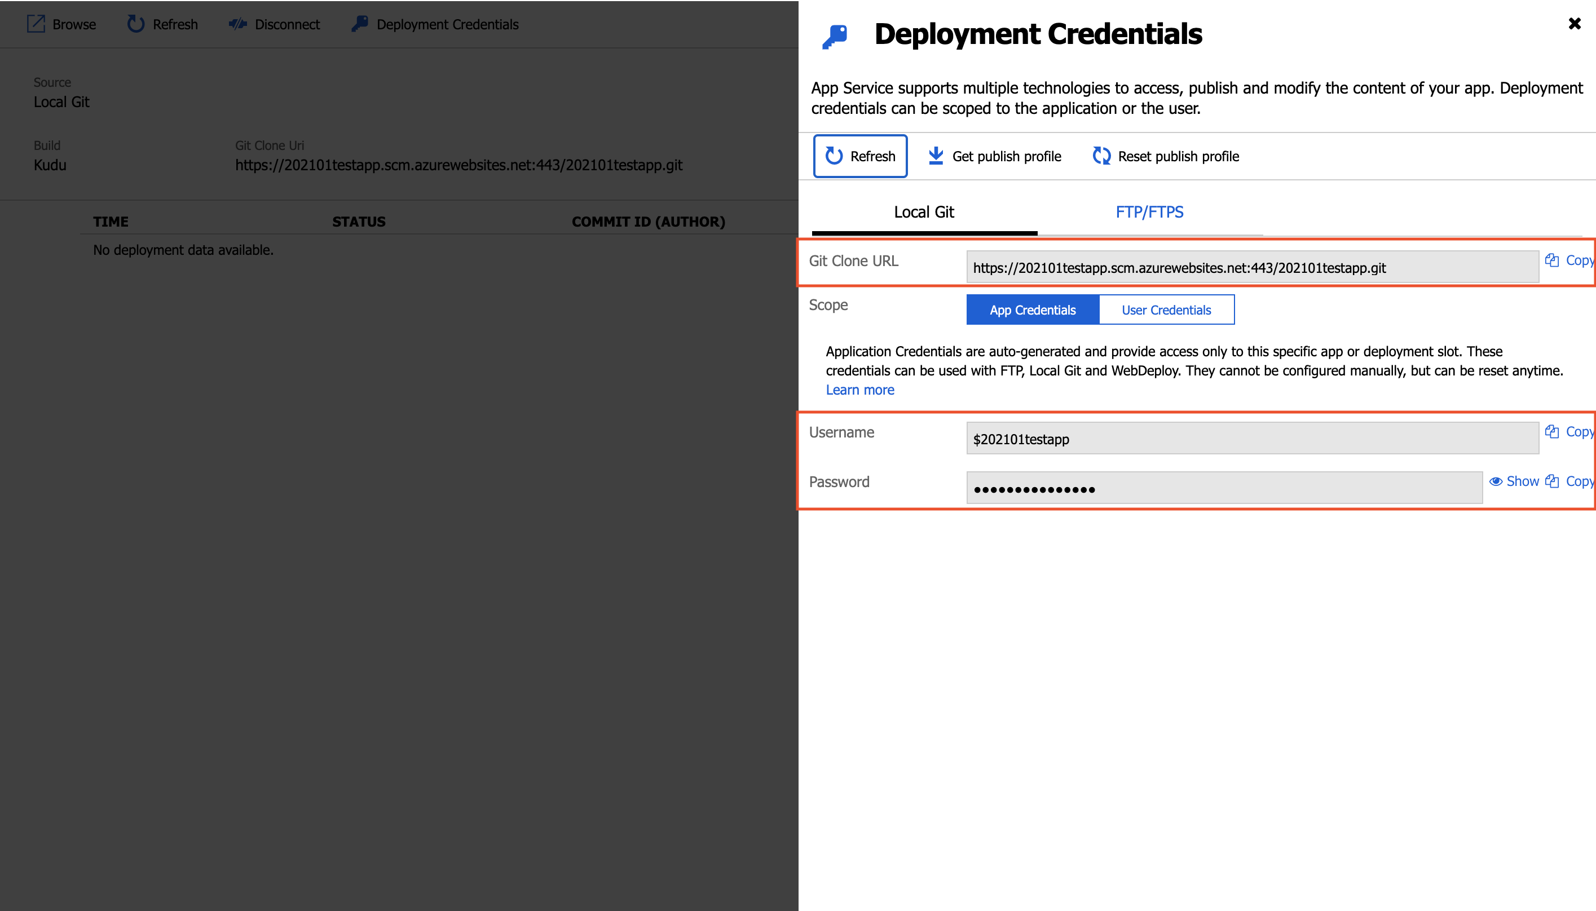Copy the Password value
Image resolution: width=1596 pixels, height=911 pixels.
coord(1569,481)
